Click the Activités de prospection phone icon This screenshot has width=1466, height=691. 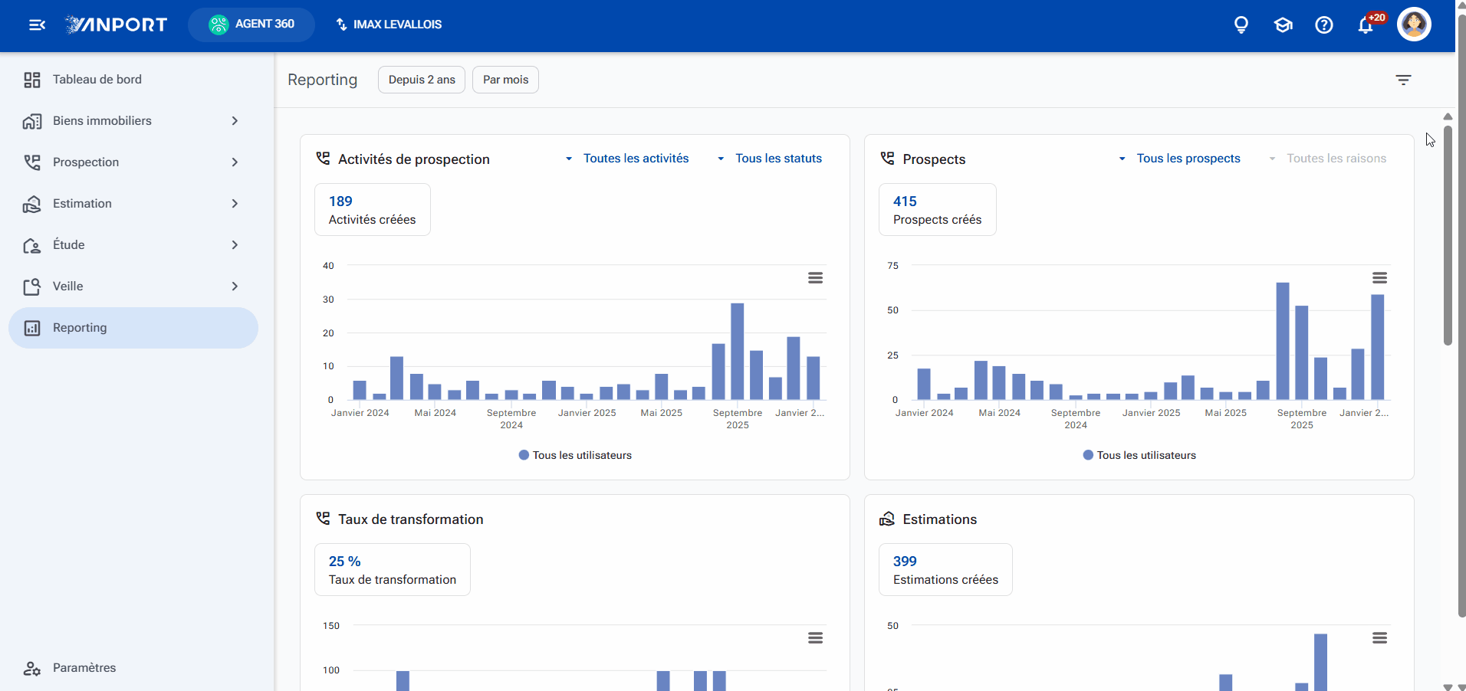tap(324, 159)
